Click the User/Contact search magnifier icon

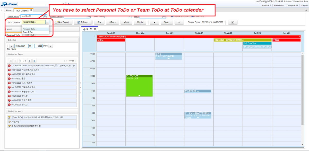[x=46, y=16]
